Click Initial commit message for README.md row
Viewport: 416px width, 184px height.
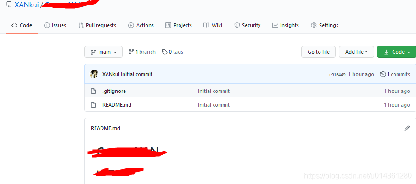point(214,105)
